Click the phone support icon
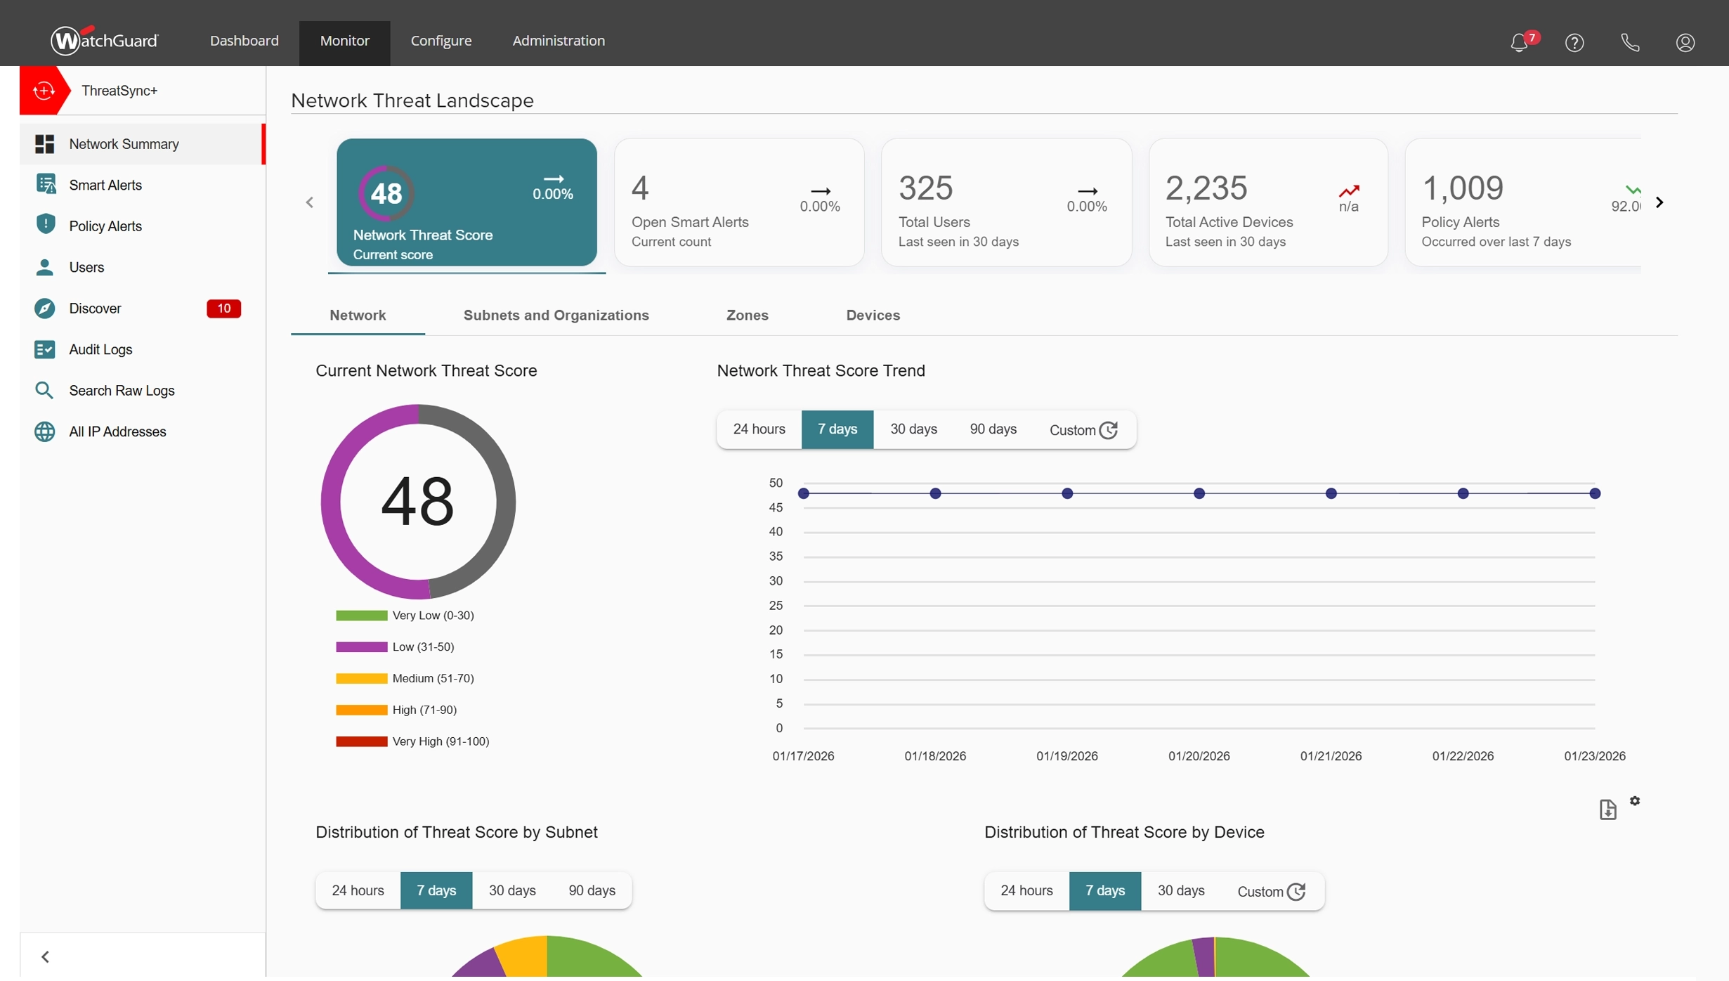Image resolution: width=1729 pixels, height=981 pixels. click(1630, 43)
